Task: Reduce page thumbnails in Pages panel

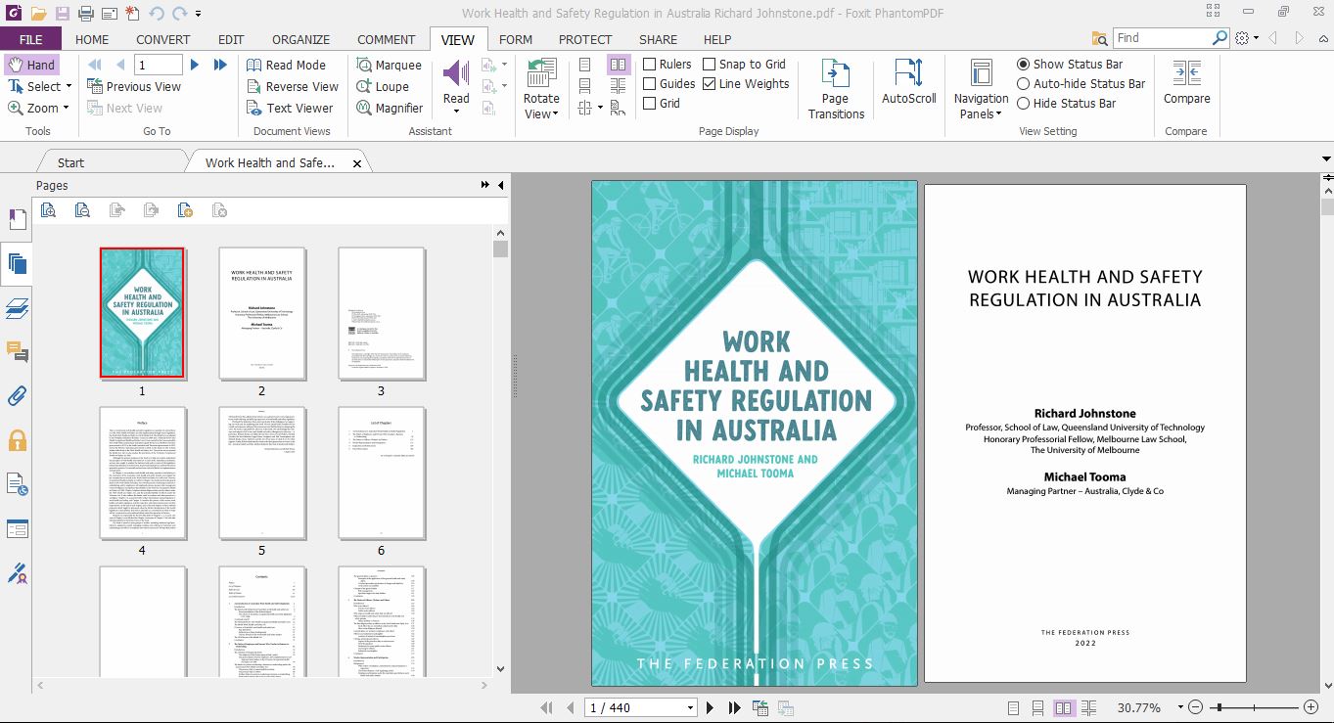Action: click(83, 209)
